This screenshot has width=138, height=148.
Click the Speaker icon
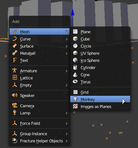(15, 95)
